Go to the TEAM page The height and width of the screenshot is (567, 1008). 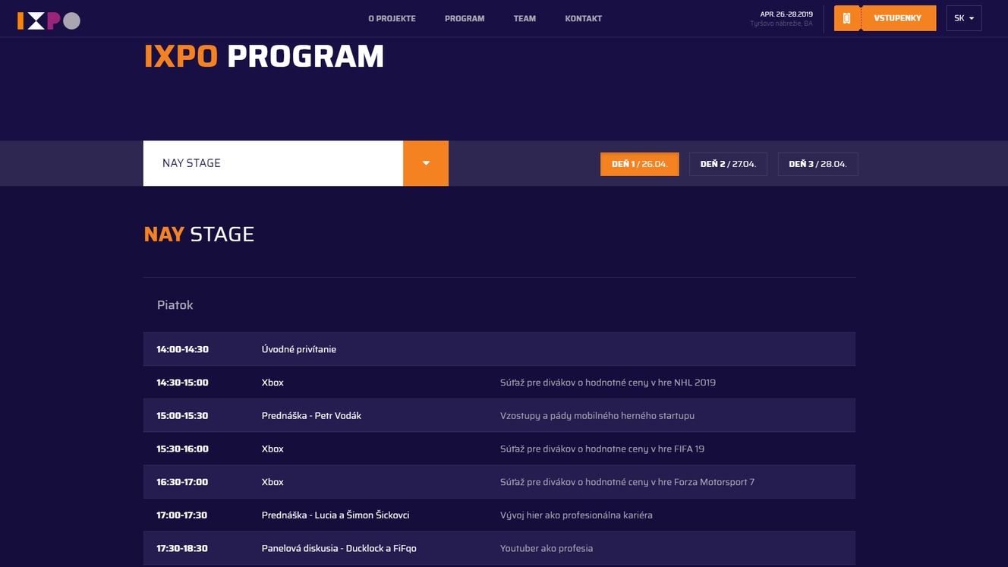click(524, 18)
